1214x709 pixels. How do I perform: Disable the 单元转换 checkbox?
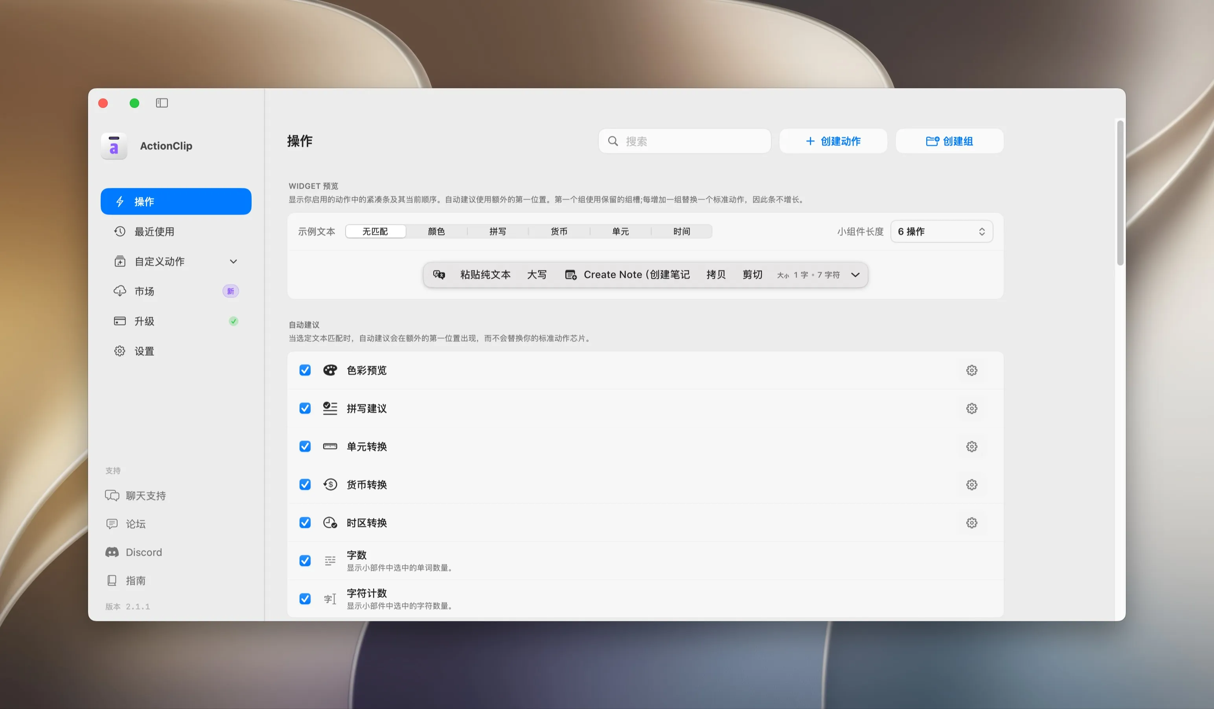point(305,446)
